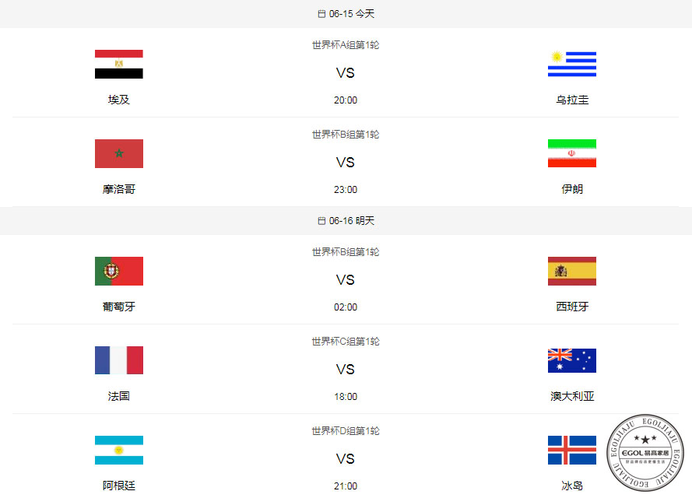Click the Argentina flag icon
This screenshot has width=692, height=498.
click(x=118, y=450)
